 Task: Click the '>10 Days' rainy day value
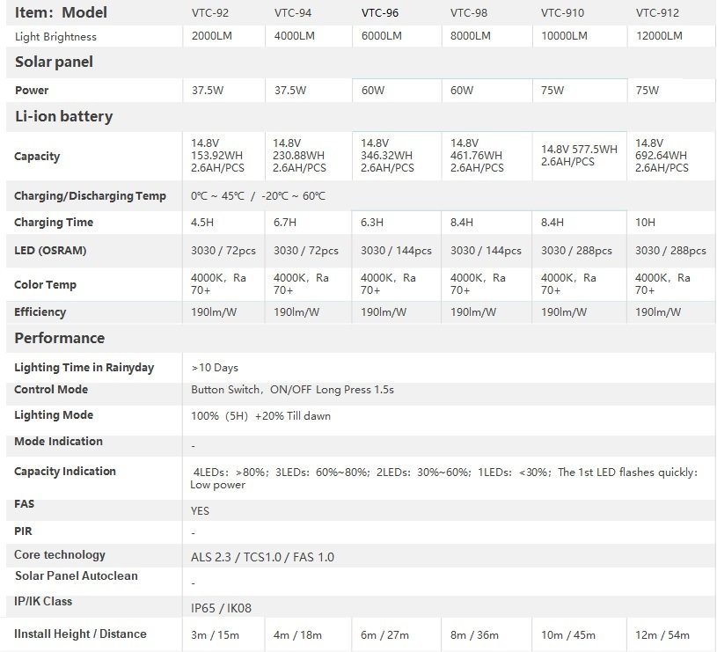[x=215, y=368]
